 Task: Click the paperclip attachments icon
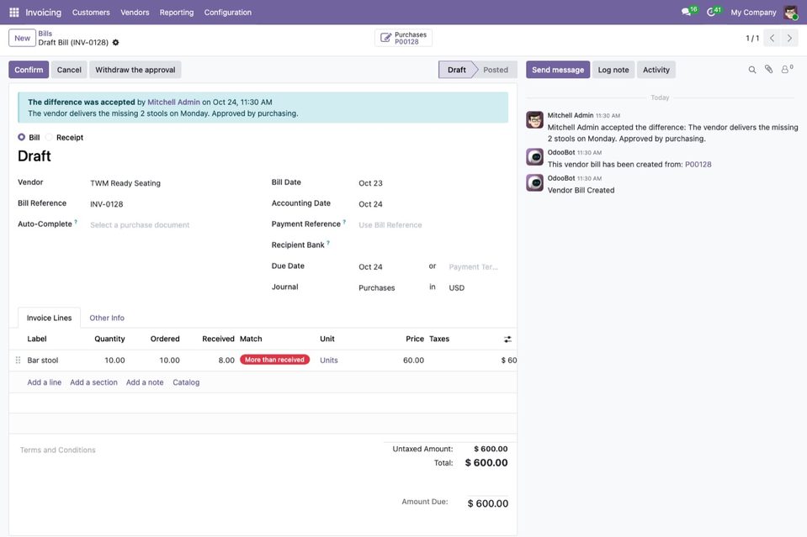pos(768,70)
